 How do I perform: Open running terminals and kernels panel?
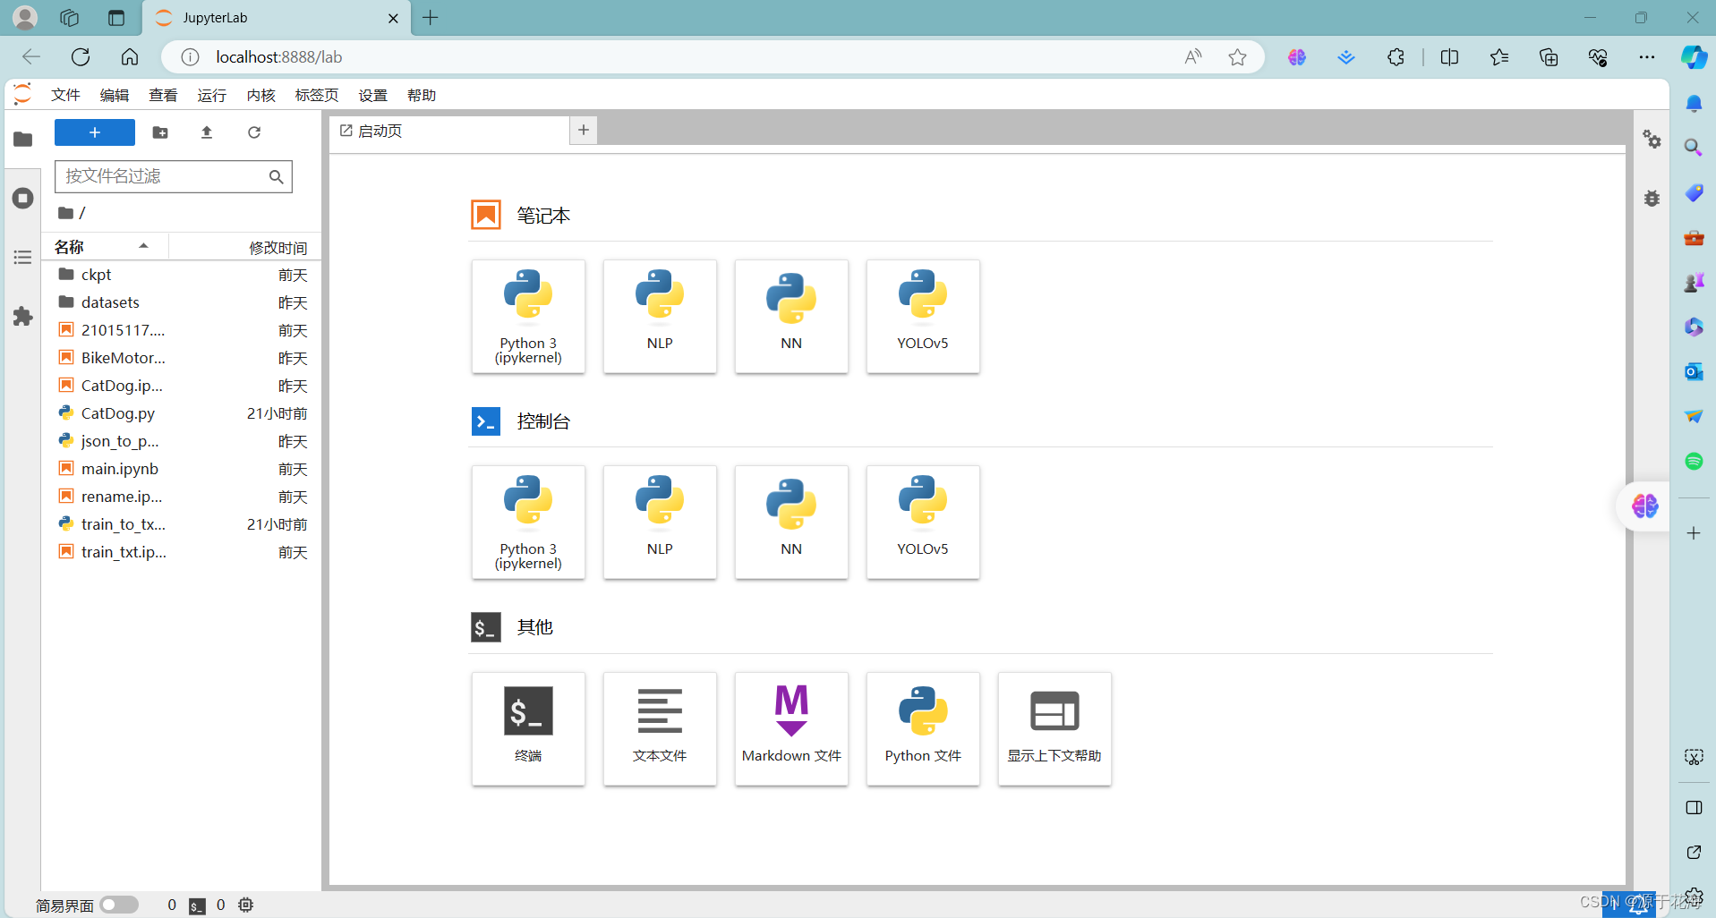pos(23,198)
